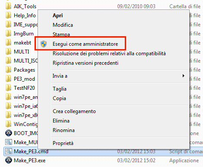Select the Rinomina menu entry
The height and width of the screenshot is (167, 203).
tap(63, 130)
